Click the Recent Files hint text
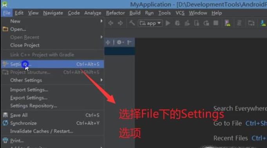 tap(231, 138)
